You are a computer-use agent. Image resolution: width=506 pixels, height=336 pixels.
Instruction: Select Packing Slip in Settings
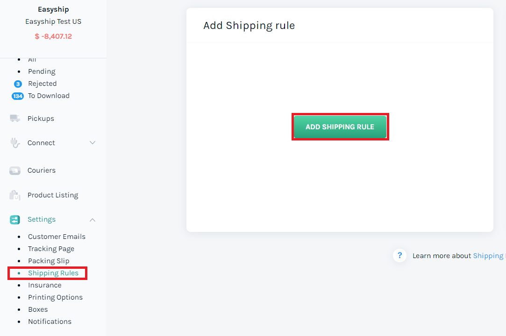point(49,261)
